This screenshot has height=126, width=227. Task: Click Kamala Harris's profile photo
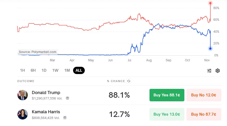[23, 114]
